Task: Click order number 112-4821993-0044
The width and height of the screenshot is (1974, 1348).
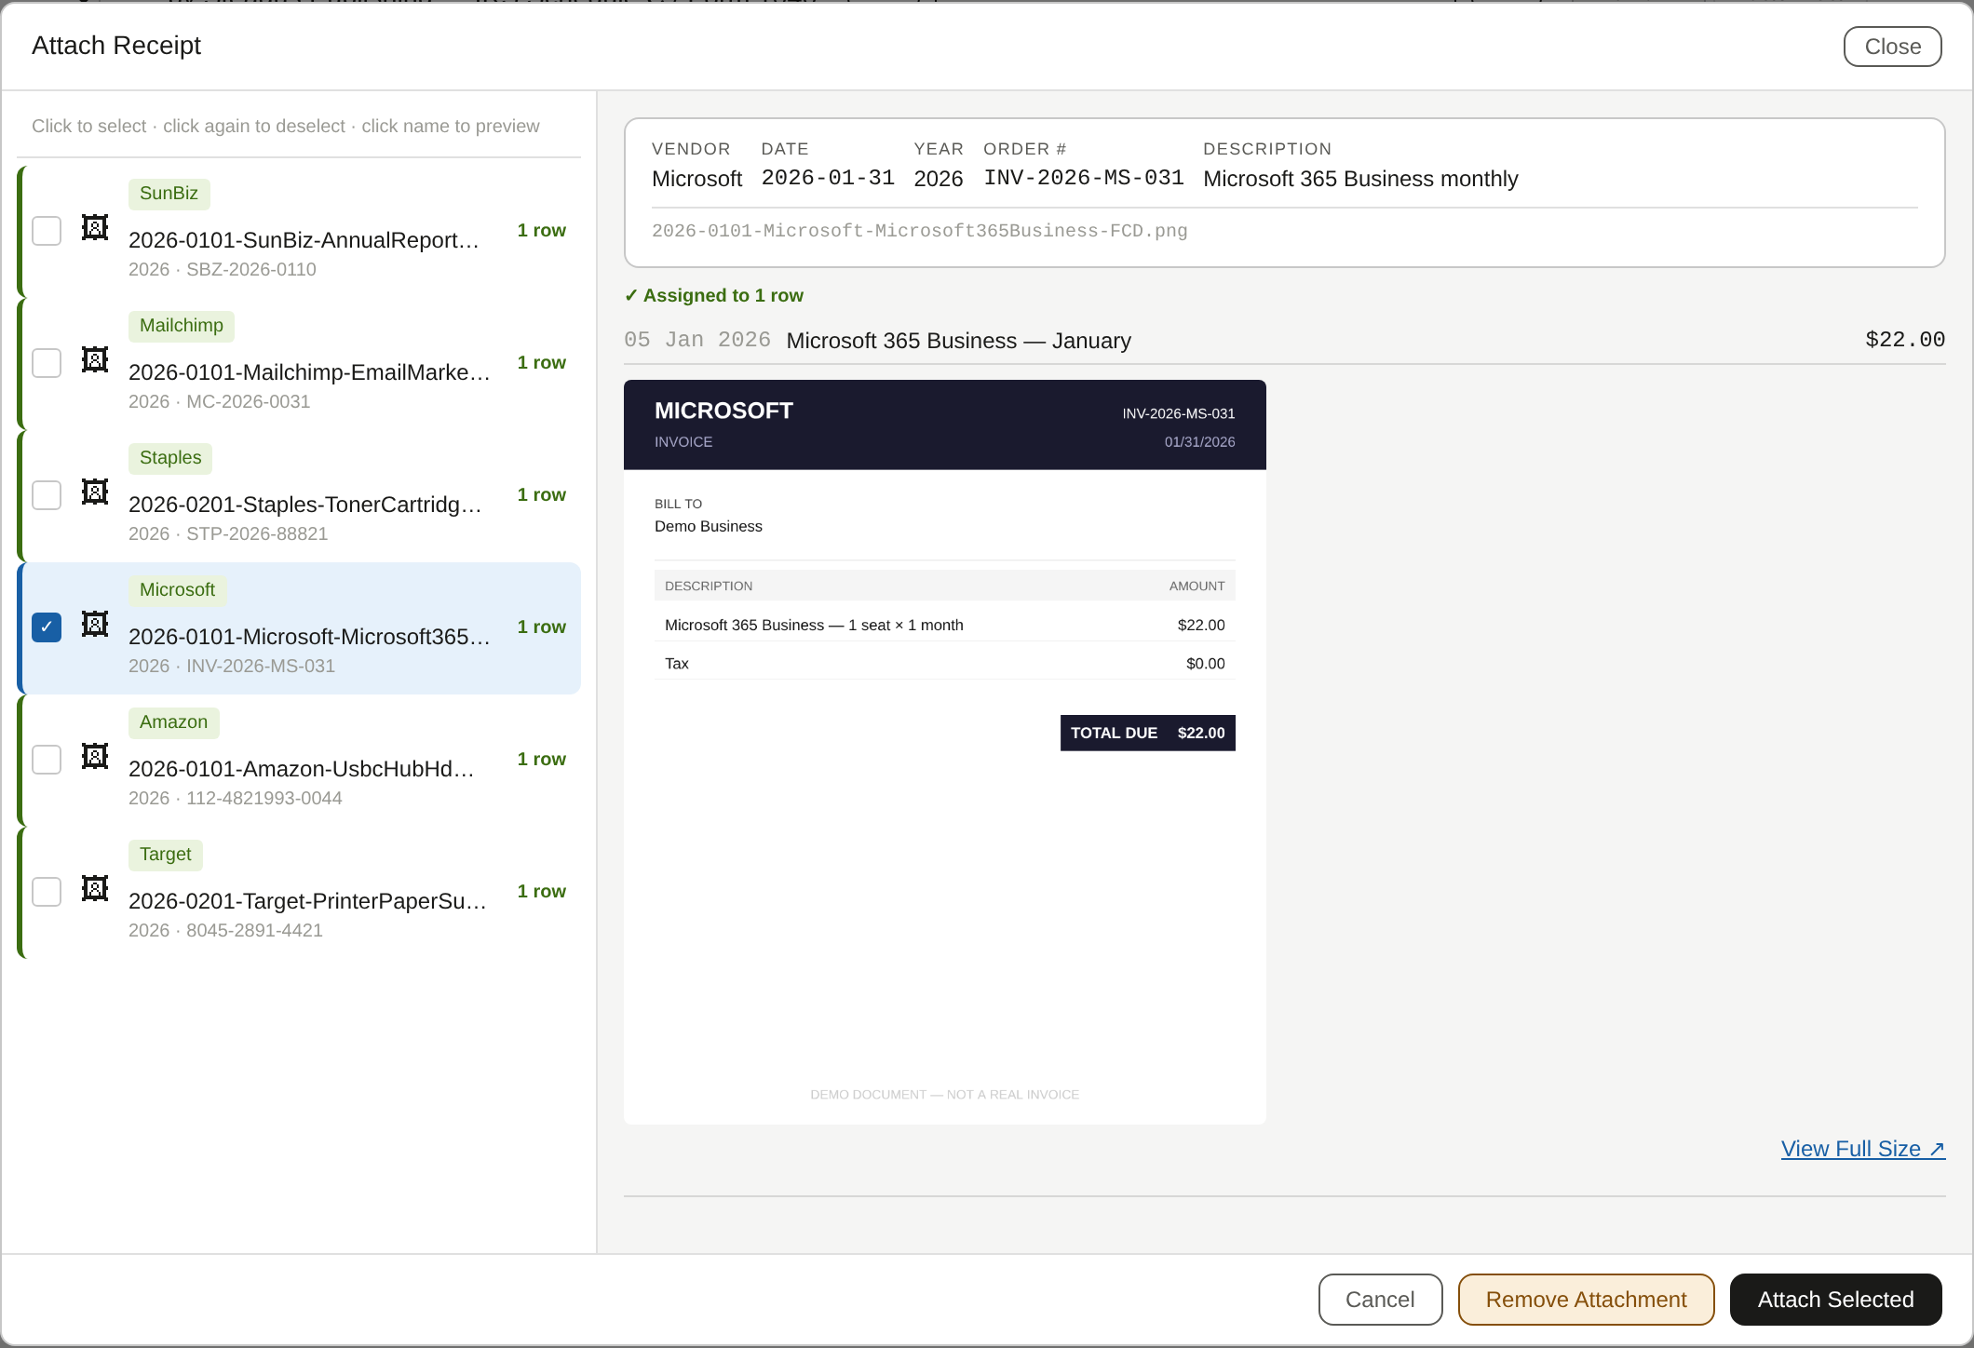Action: 264,798
